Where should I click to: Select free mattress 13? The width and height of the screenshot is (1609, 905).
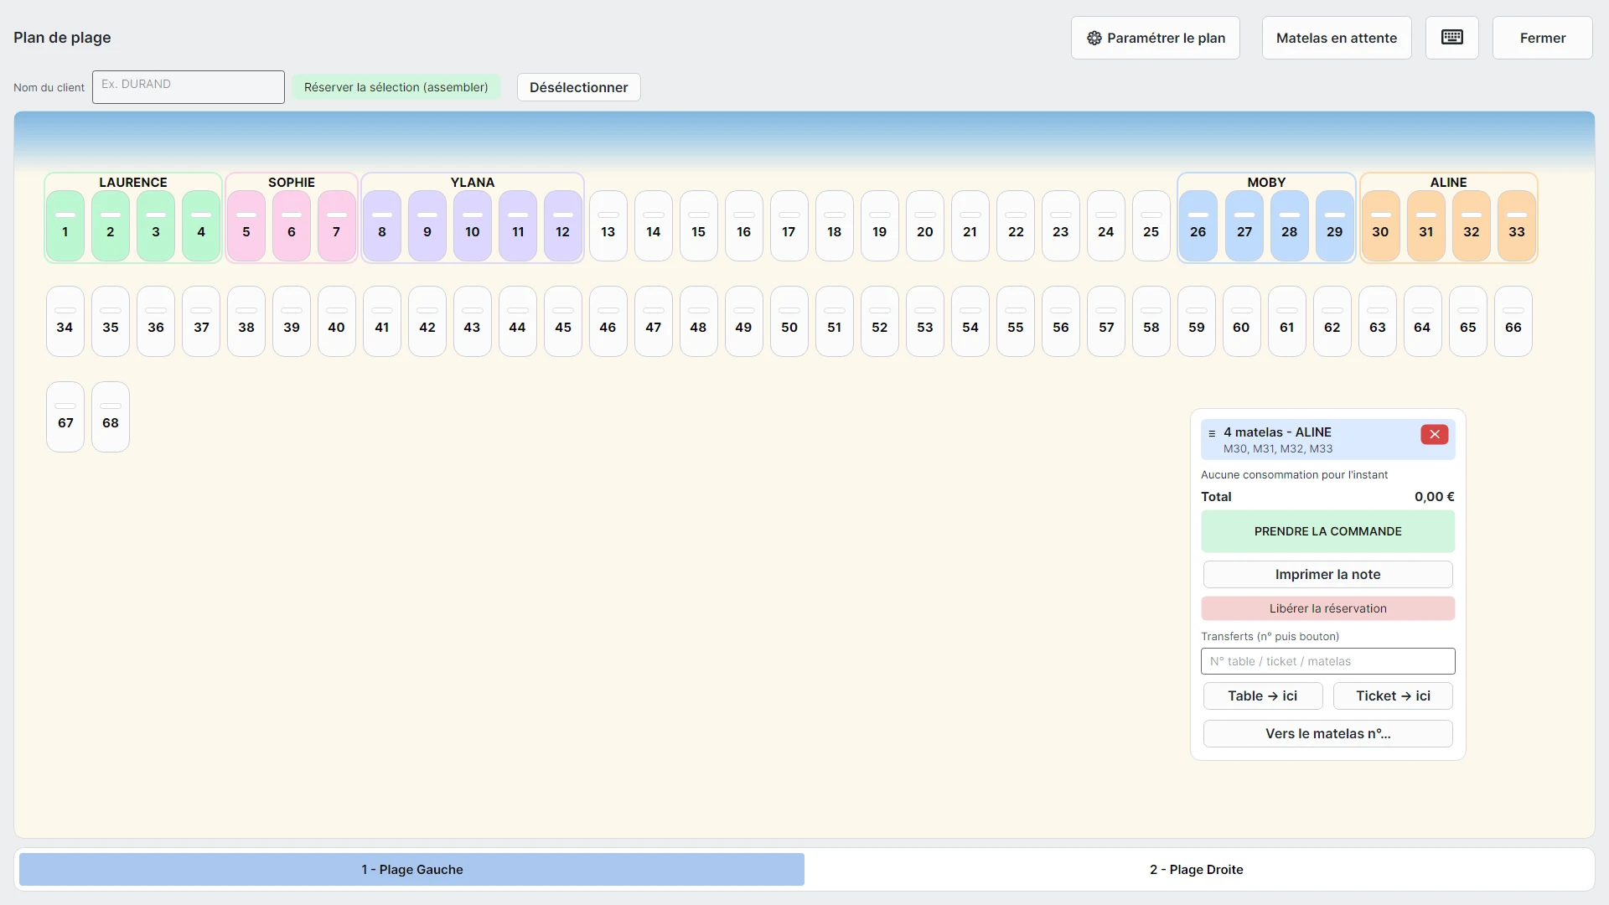pos(608,225)
